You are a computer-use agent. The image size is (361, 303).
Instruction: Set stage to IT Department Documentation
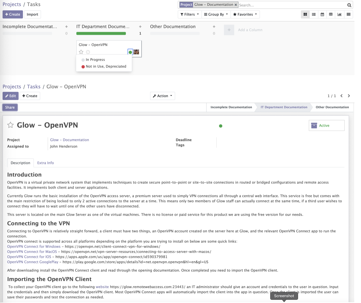click(x=284, y=107)
